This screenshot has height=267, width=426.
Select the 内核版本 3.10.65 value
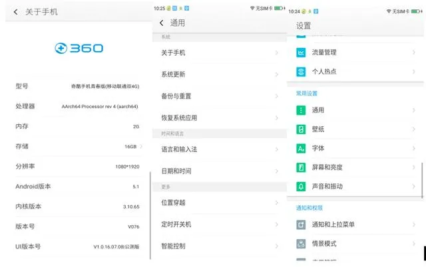pyautogui.click(x=131, y=207)
